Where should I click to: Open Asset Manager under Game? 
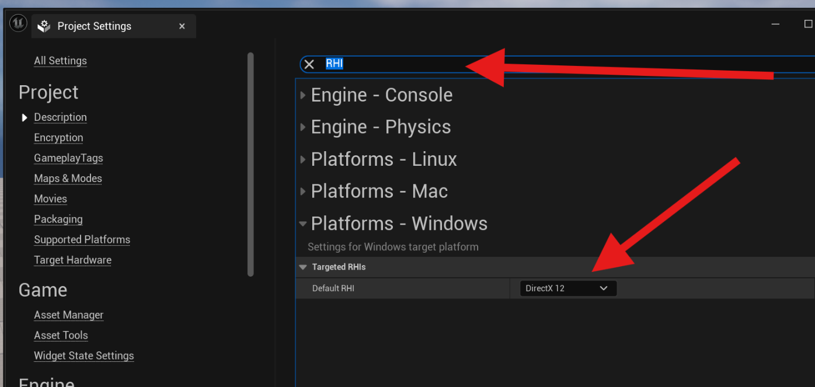(x=68, y=315)
